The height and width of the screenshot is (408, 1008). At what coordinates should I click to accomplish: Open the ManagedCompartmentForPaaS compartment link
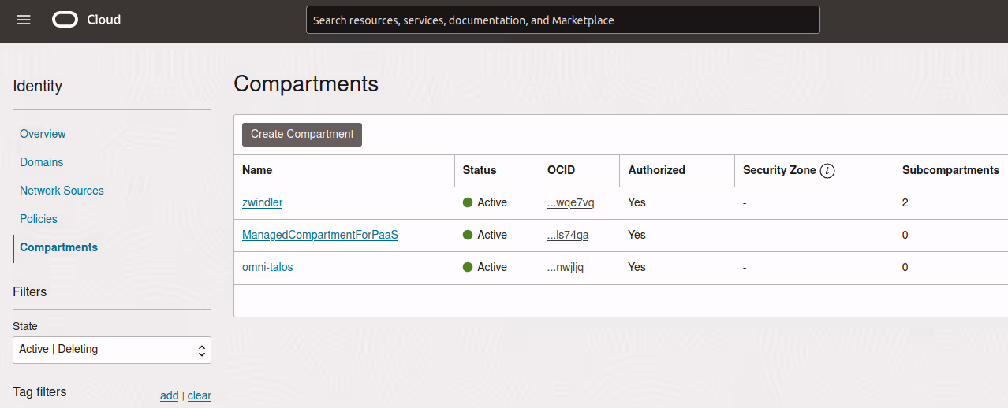point(319,235)
